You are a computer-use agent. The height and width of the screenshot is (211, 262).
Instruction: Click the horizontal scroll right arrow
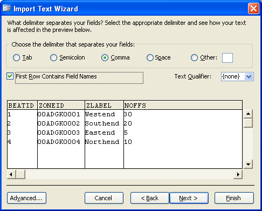(238, 174)
